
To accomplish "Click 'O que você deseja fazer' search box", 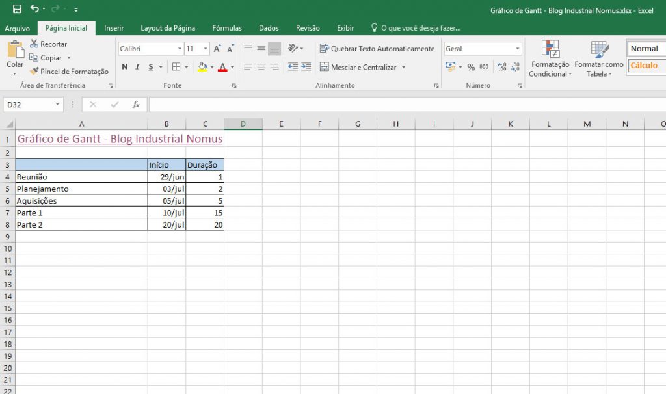I will (416, 28).
